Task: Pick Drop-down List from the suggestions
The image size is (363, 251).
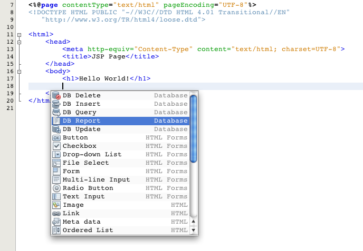Action: [92, 155]
